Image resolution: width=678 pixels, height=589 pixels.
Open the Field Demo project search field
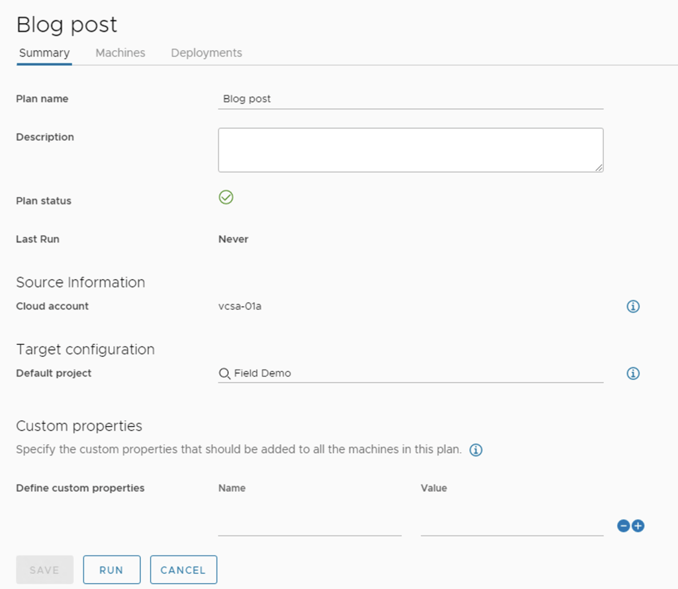pos(417,374)
